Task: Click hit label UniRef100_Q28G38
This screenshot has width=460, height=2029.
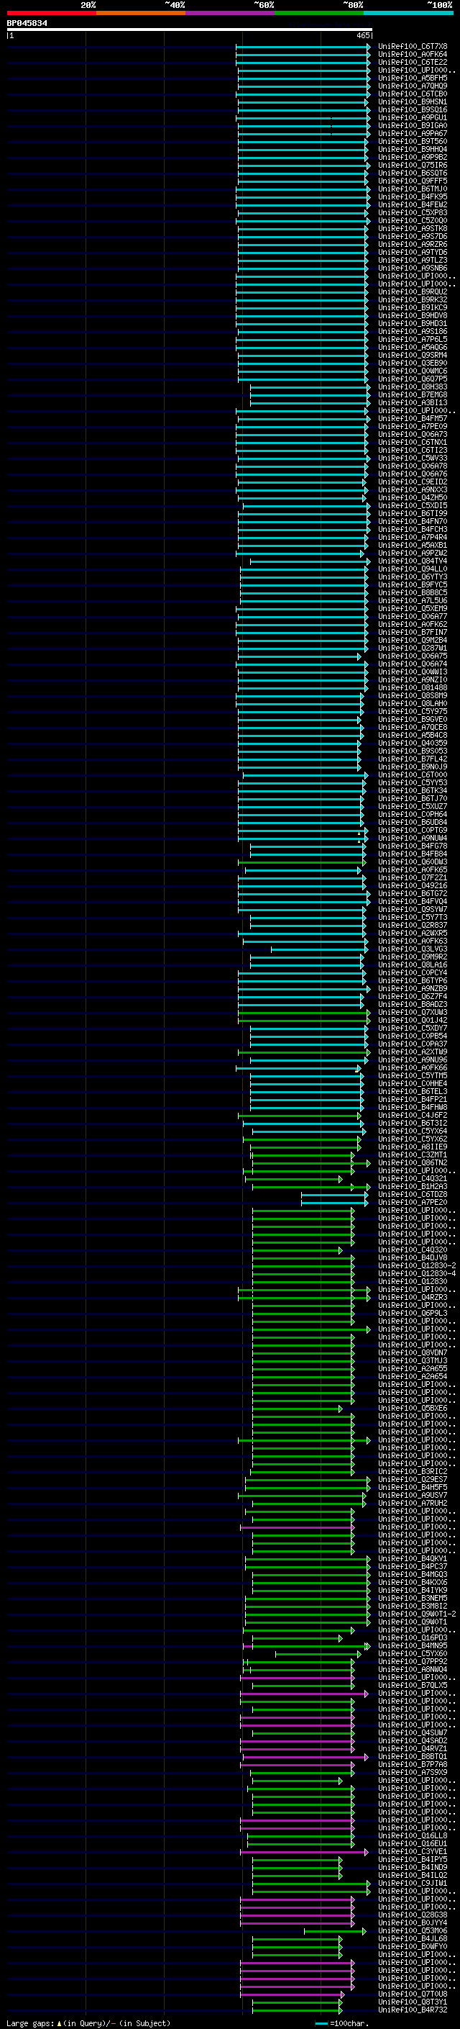Action: click(412, 1914)
